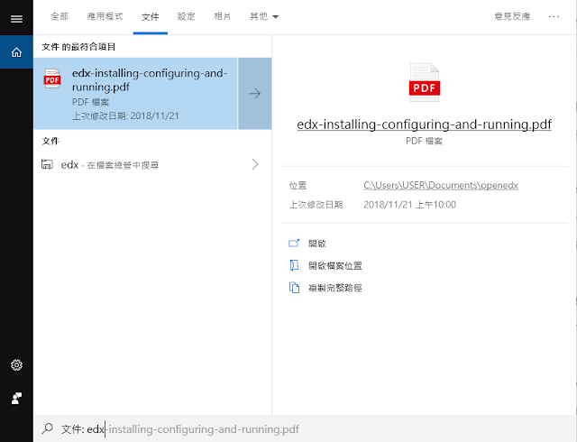Viewport: 577px width, 442px height.
Task: Expand the edx File Explorer search chevron
Action: 255,164
